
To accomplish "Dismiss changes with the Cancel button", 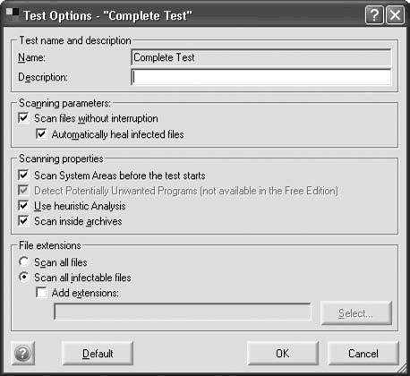I will tap(363, 354).
